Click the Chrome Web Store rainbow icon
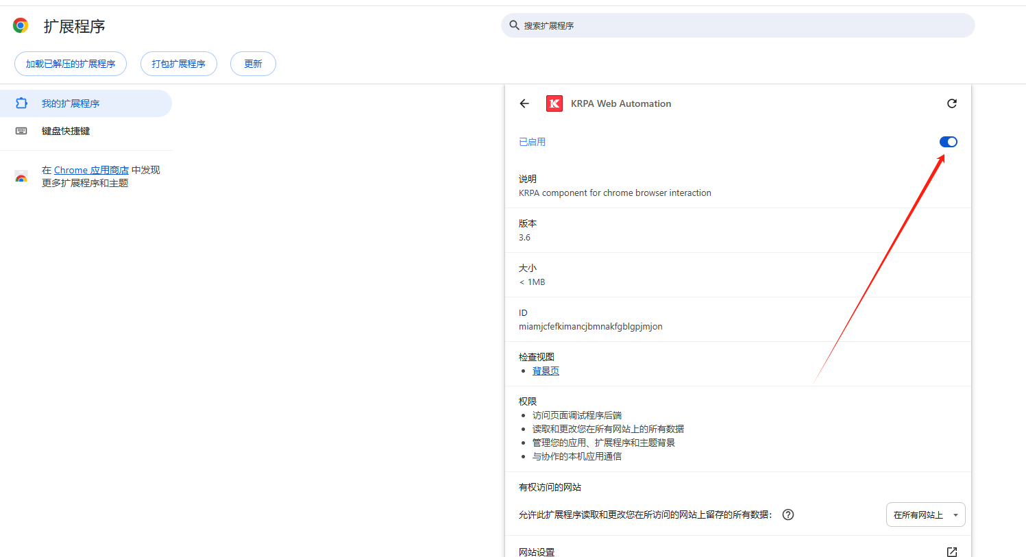Viewport: 1026px width, 557px height. [21, 177]
